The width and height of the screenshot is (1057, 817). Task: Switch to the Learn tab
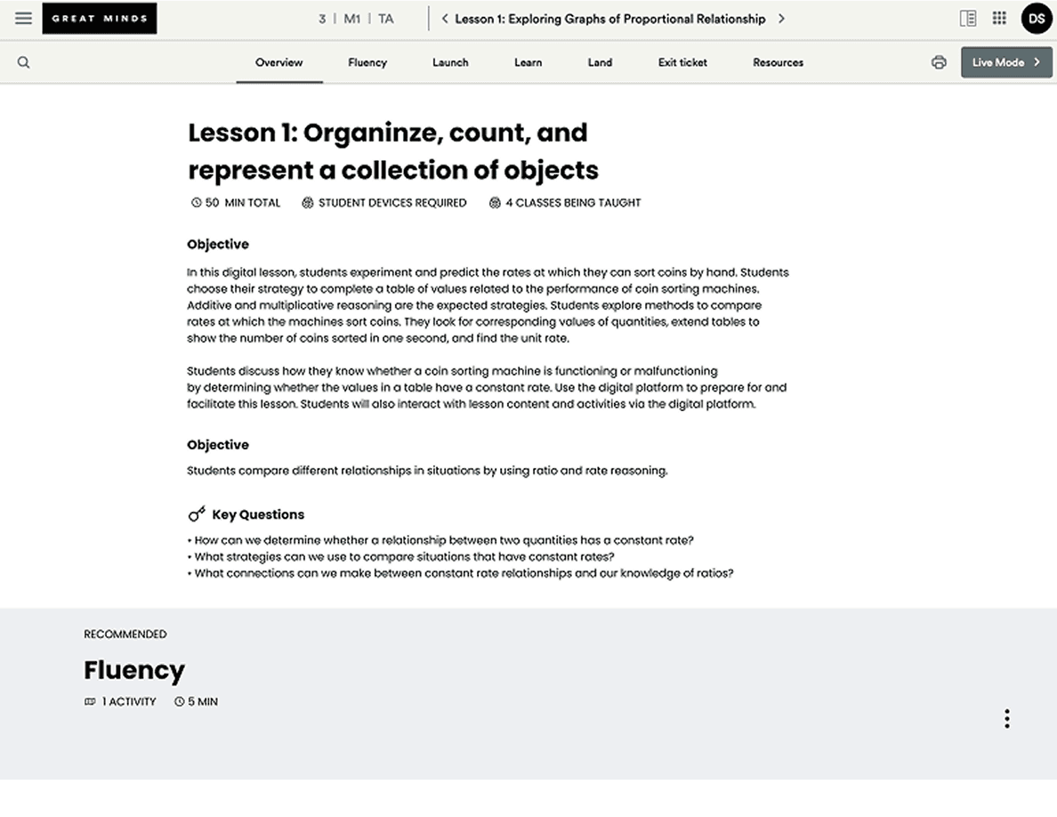[528, 62]
